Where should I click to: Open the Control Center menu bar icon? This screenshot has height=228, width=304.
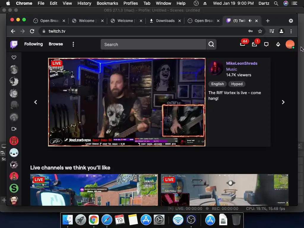click(295, 3)
